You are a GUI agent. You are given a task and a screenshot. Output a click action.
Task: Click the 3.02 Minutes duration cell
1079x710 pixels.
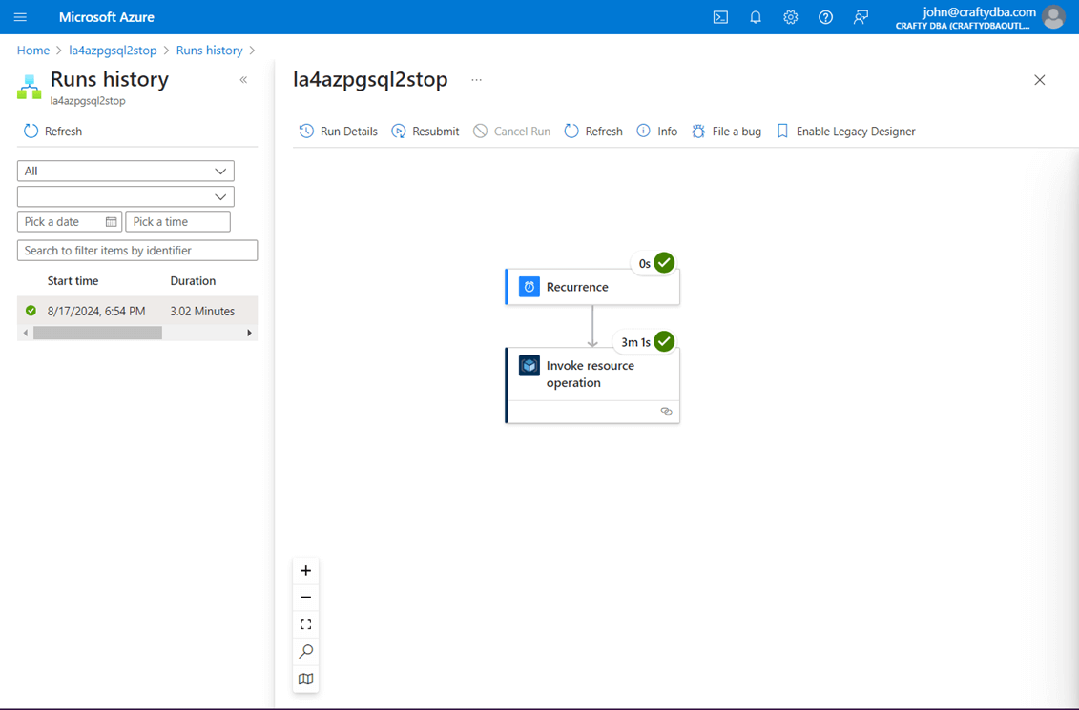(202, 312)
